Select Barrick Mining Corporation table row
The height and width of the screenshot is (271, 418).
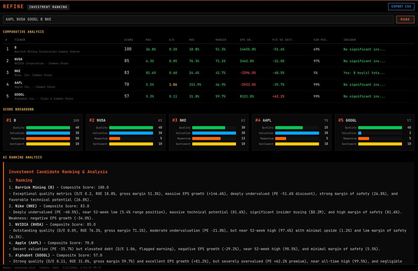point(209,49)
